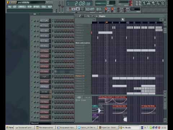Click the clip-track scrollbar down arrow

tap(165, 120)
